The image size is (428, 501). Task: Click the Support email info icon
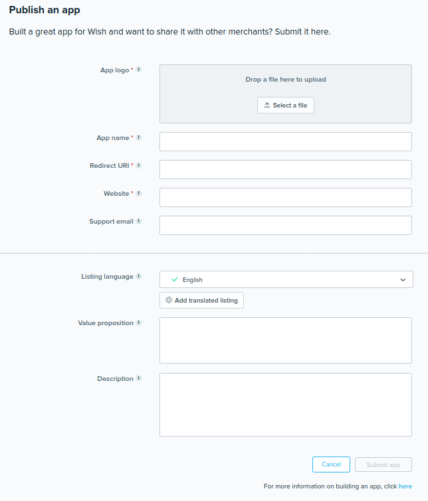click(139, 222)
